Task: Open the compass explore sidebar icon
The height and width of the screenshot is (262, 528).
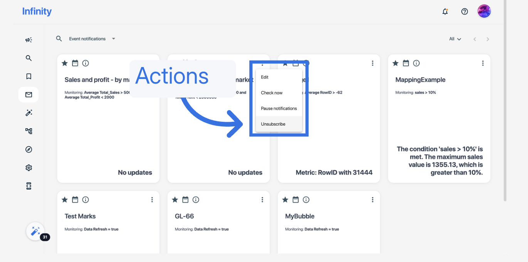Action: (x=29, y=149)
